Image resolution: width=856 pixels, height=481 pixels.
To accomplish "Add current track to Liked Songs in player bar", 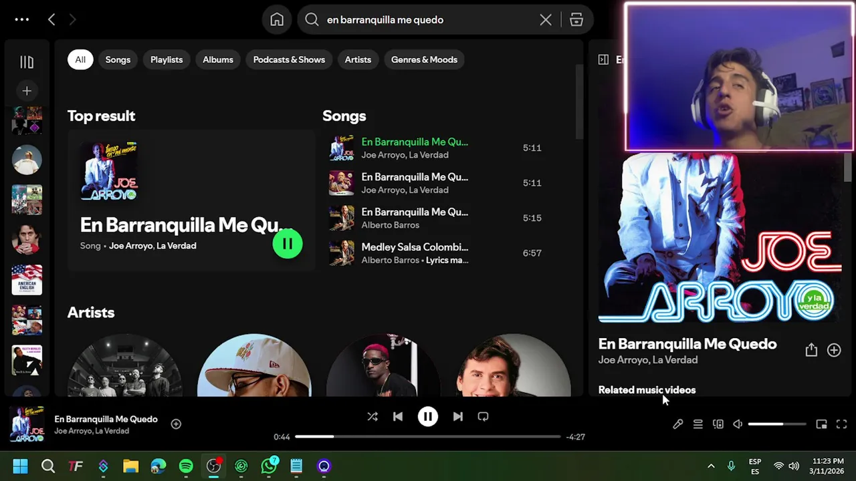I will pos(176,424).
